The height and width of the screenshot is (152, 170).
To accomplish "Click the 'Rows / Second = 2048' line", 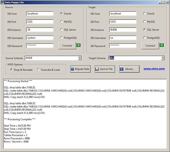I will tap(16, 142).
